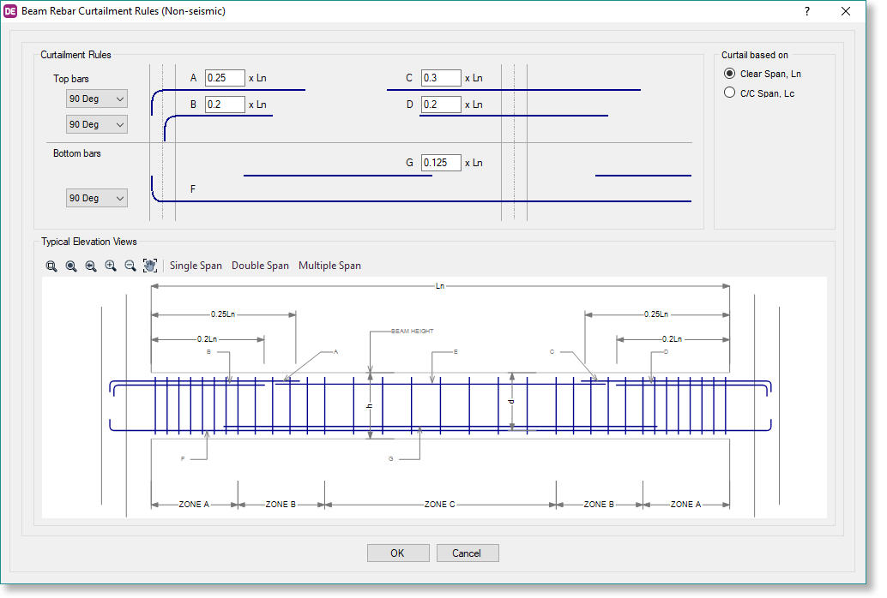Click the Ln dimension label in elevation
Image resolution: width=887 pixels, height=598 pixels.
pos(440,286)
